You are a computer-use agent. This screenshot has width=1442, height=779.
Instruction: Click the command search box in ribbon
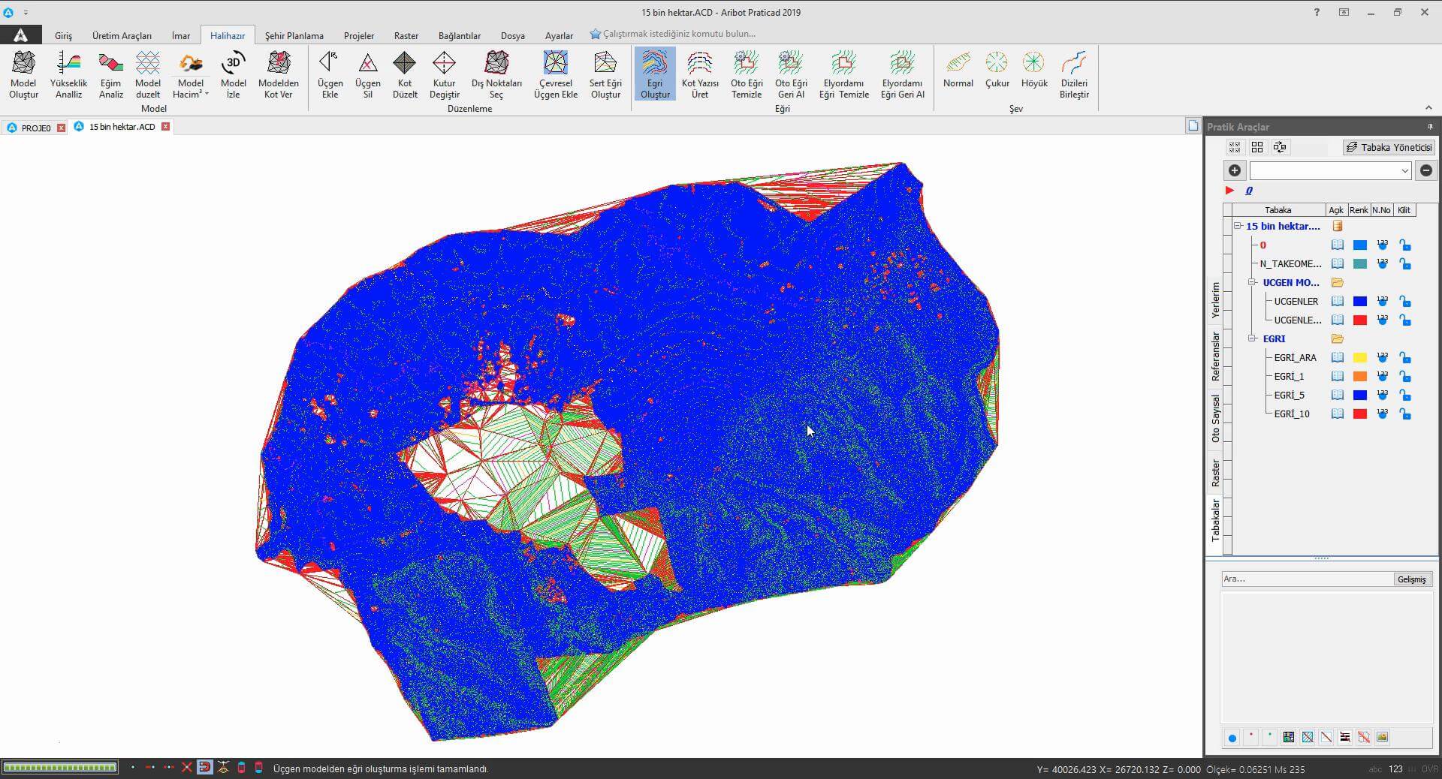pyautogui.click(x=679, y=34)
